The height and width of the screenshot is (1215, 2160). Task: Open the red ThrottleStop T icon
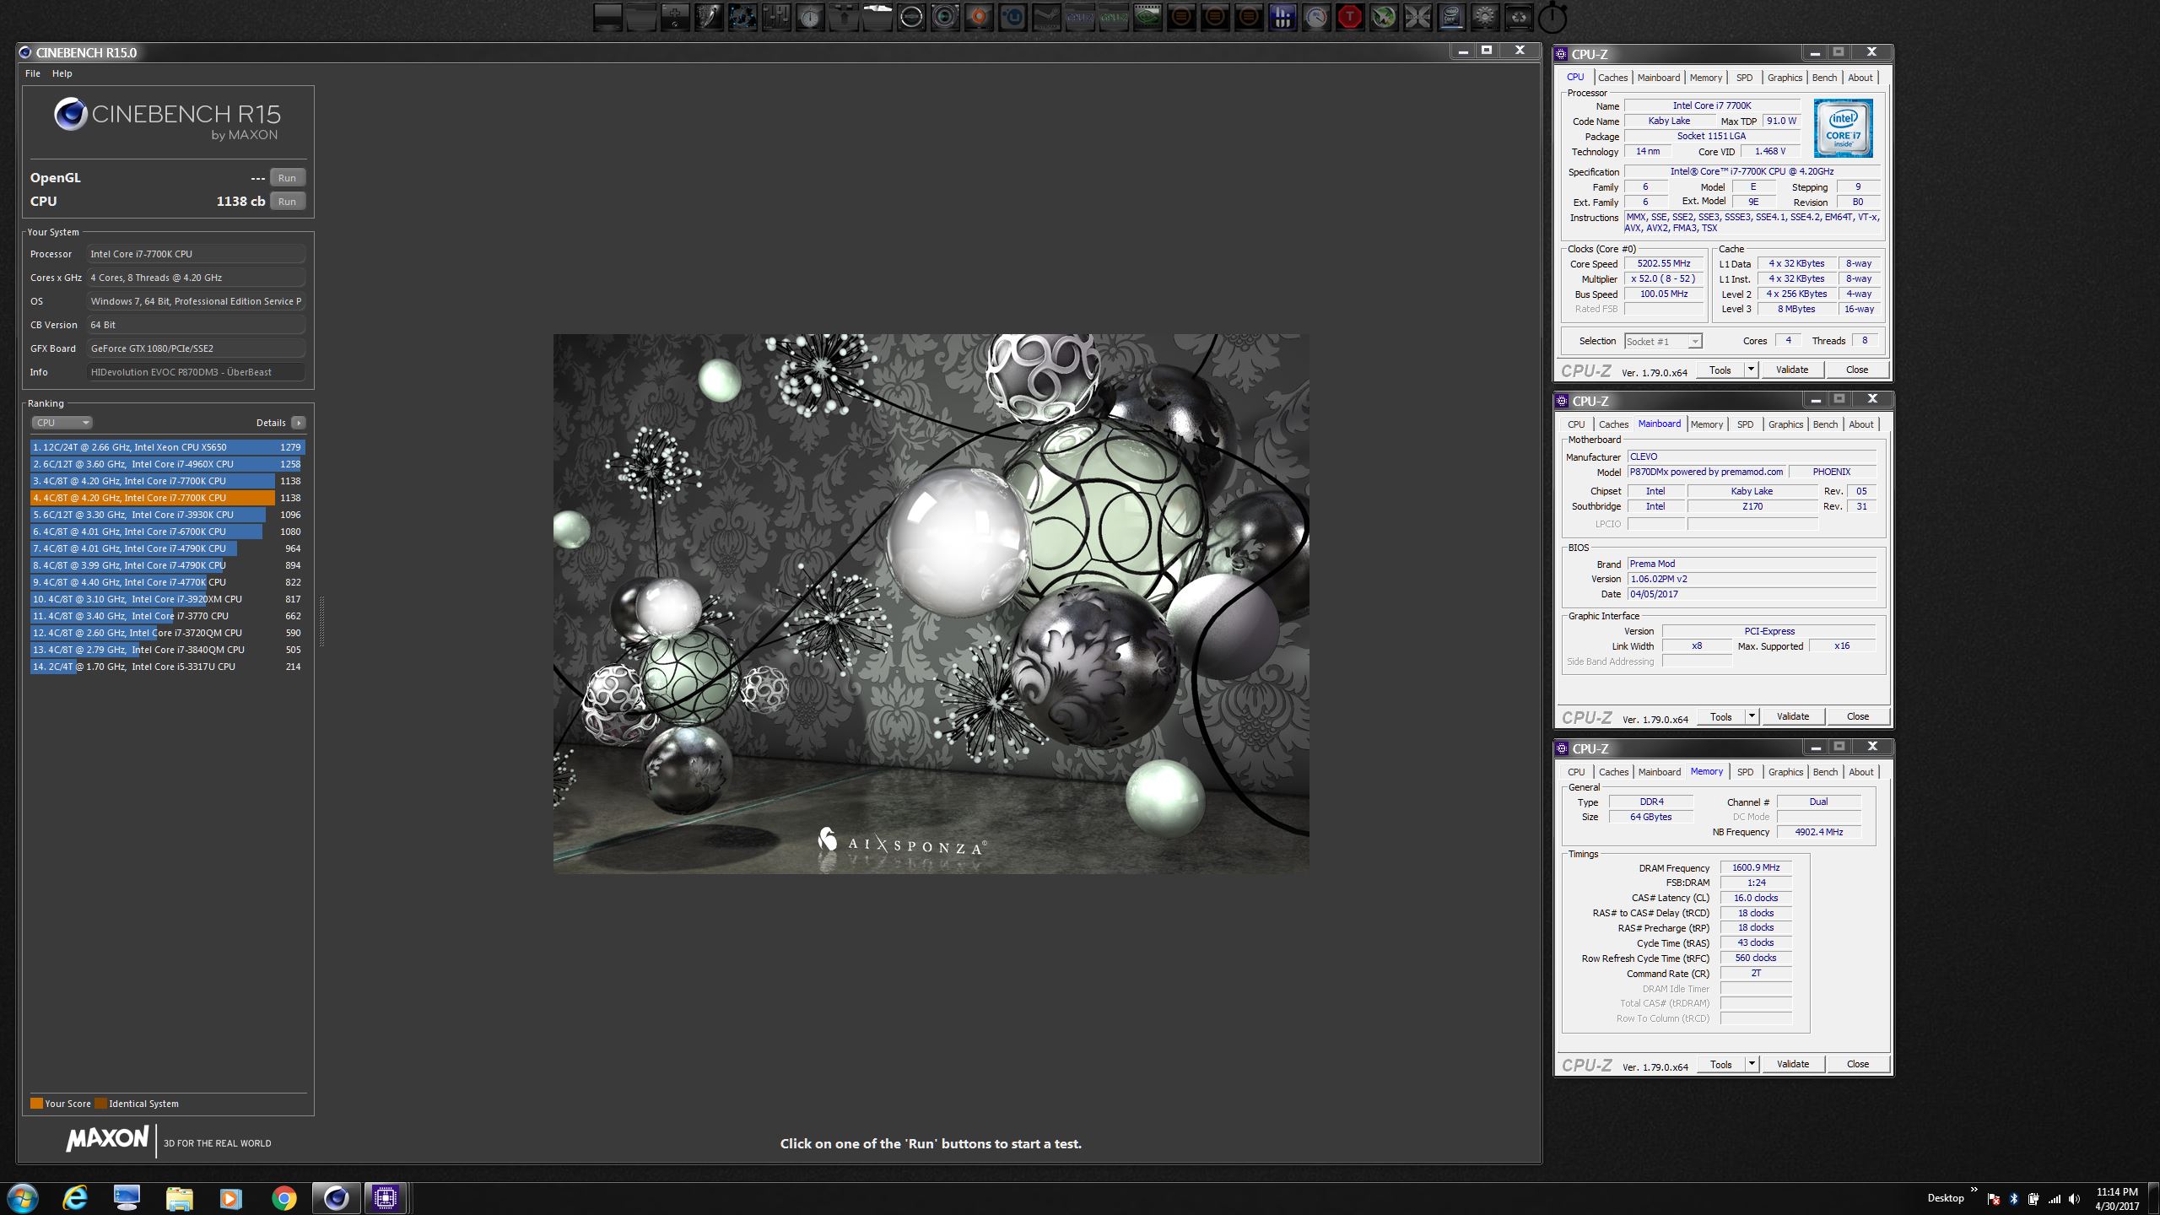pyautogui.click(x=1350, y=17)
